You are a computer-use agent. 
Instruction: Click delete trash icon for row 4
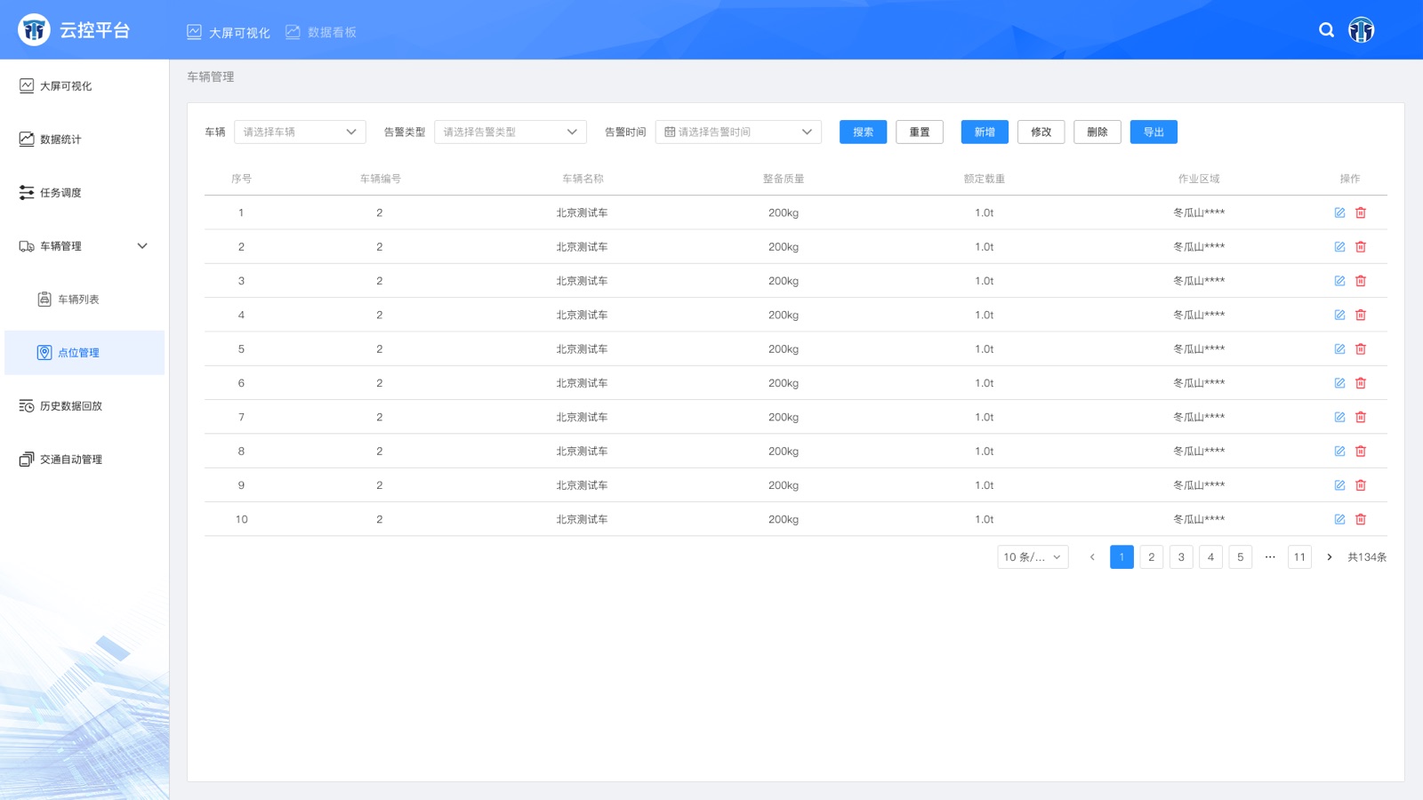1361,315
